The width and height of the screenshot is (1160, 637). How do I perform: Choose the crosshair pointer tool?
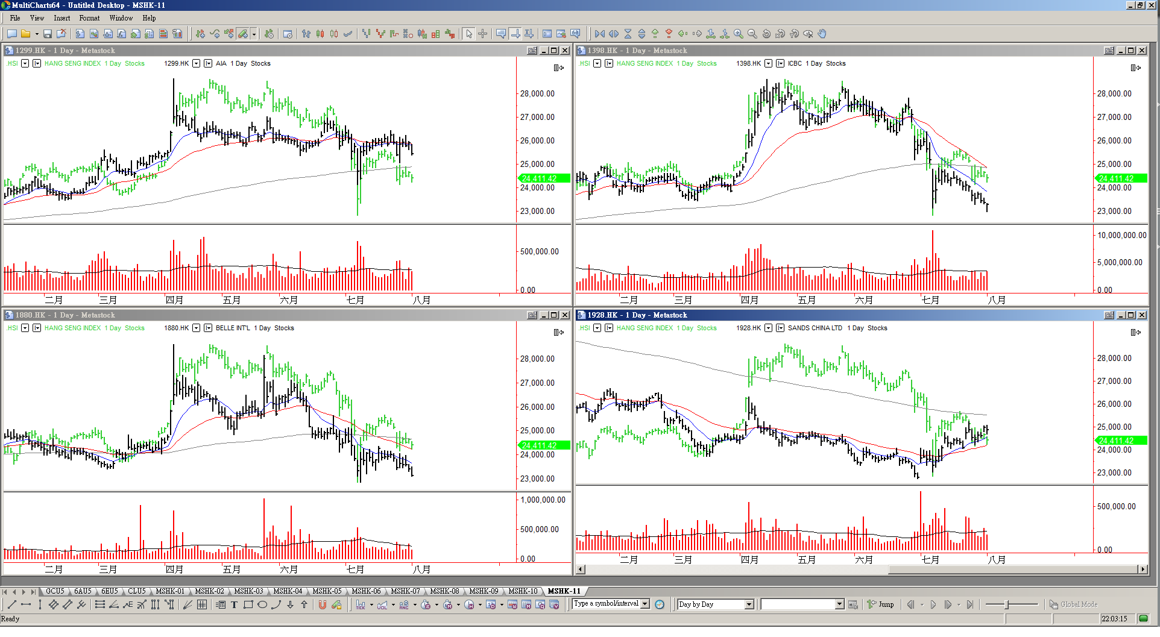tap(482, 34)
